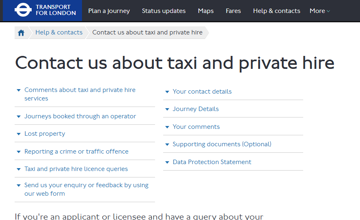Screen dimensions: 360x220
Task: Open Help & contacts in the top bar
Action: (x=277, y=11)
